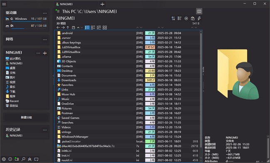Viewport: 270px width, 163px height.
Task: Select the WindowsPcManager folder row
Action: 128,137
